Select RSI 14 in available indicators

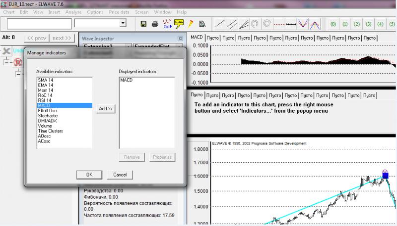(x=65, y=100)
